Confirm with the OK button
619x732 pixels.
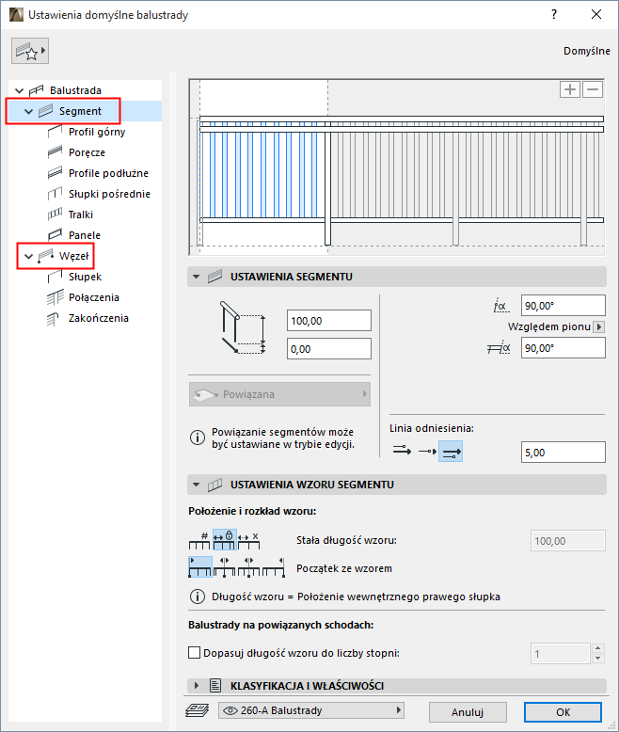[x=563, y=712]
